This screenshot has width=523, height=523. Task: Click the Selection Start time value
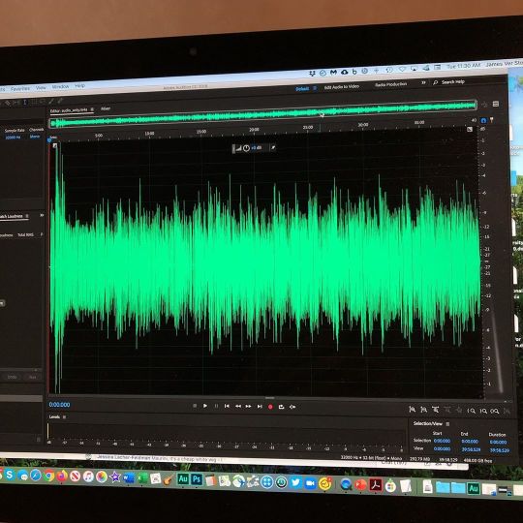(442, 441)
